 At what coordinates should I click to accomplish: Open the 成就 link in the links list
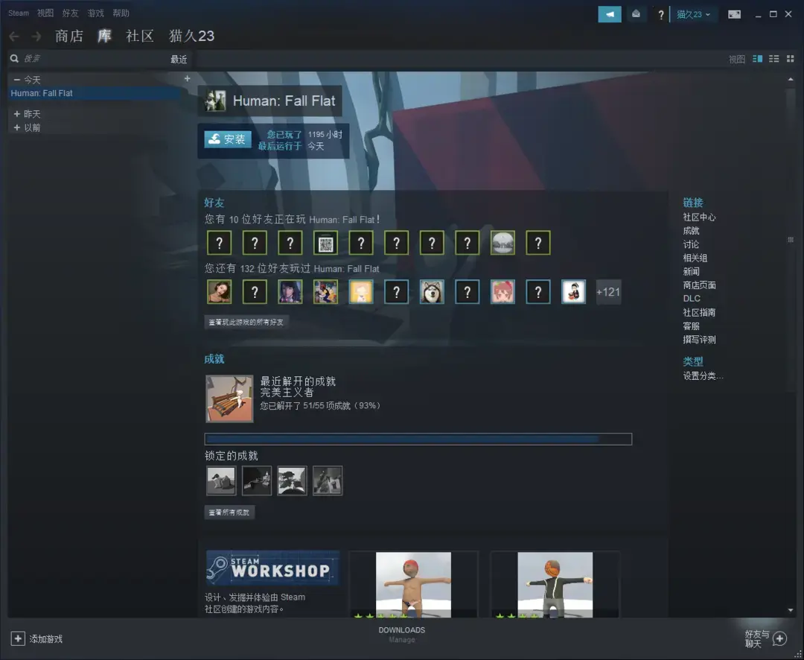[x=691, y=231]
